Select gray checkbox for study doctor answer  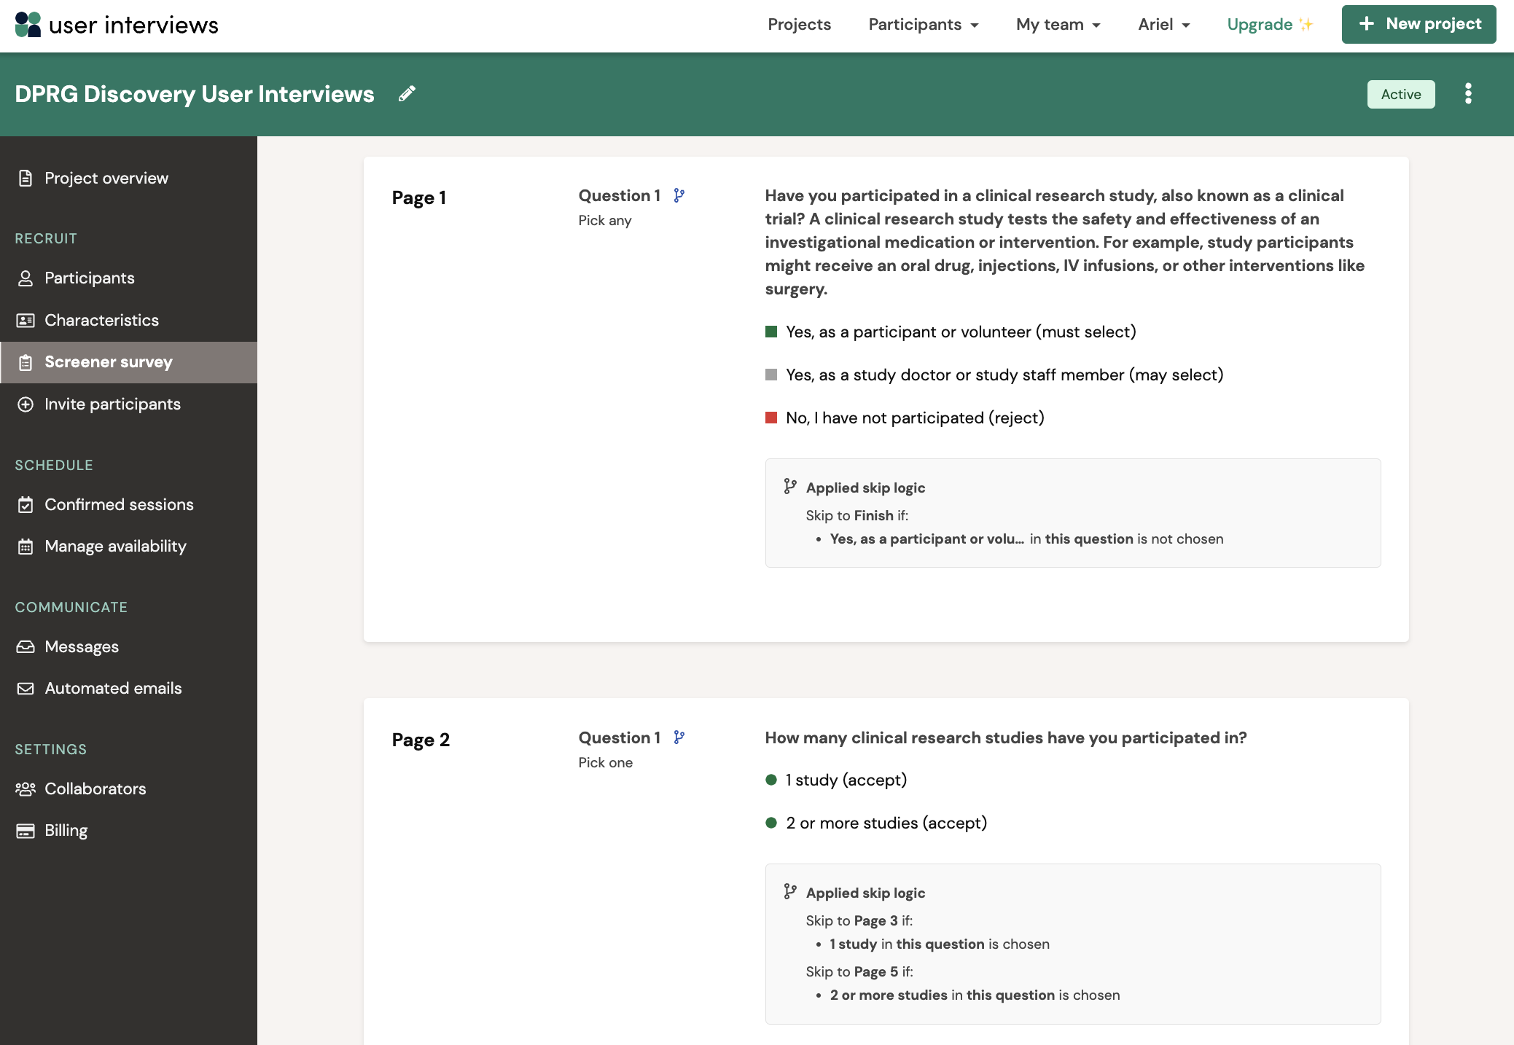771,375
